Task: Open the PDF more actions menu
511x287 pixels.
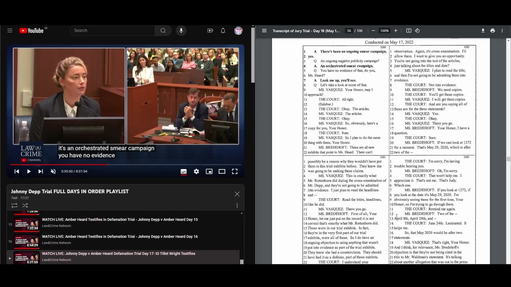Action: click(x=502, y=31)
